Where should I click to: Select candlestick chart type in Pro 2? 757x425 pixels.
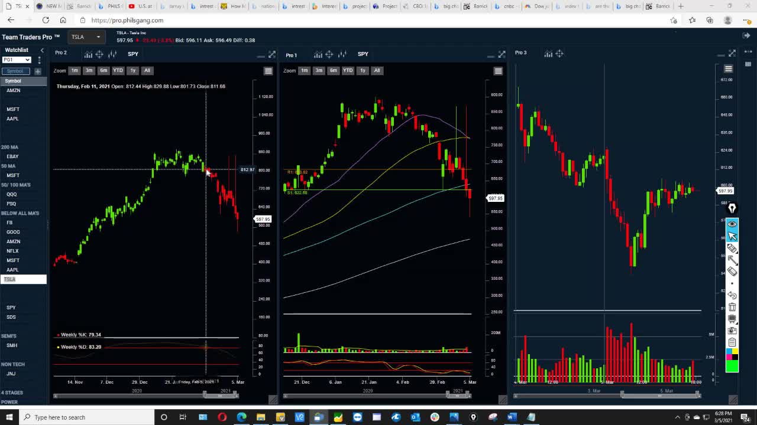(112, 54)
